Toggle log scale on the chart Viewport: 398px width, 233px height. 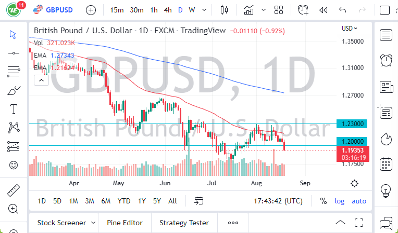[340, 201]
